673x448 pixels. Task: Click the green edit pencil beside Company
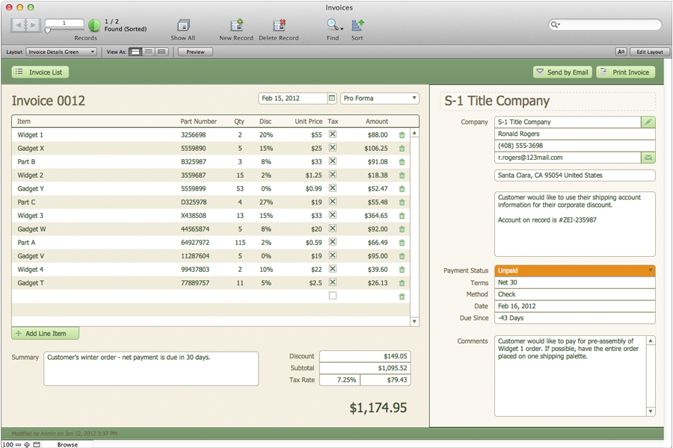[648, 122]
